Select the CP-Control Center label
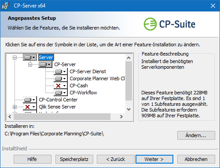Screen dimensions: 220x168 tap(58, 100)
